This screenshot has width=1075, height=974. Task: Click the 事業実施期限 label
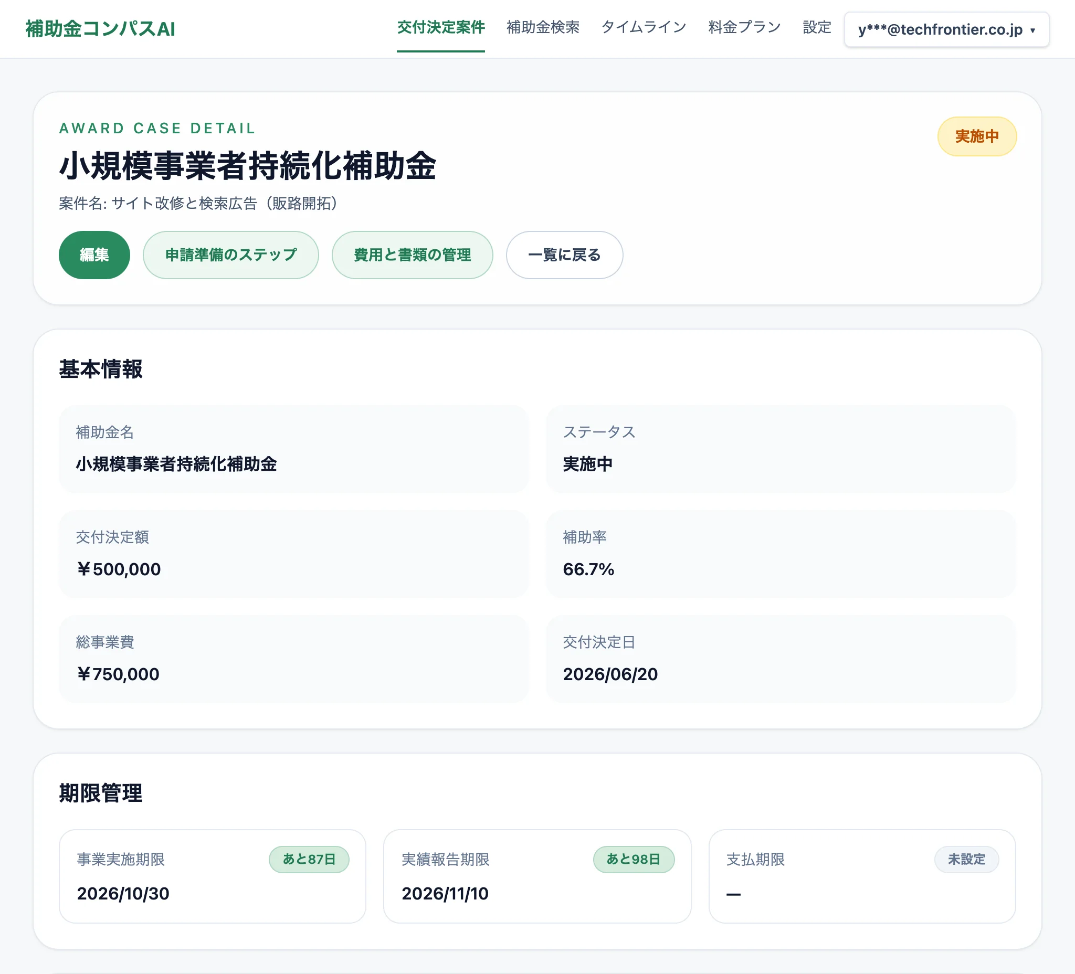121,860
